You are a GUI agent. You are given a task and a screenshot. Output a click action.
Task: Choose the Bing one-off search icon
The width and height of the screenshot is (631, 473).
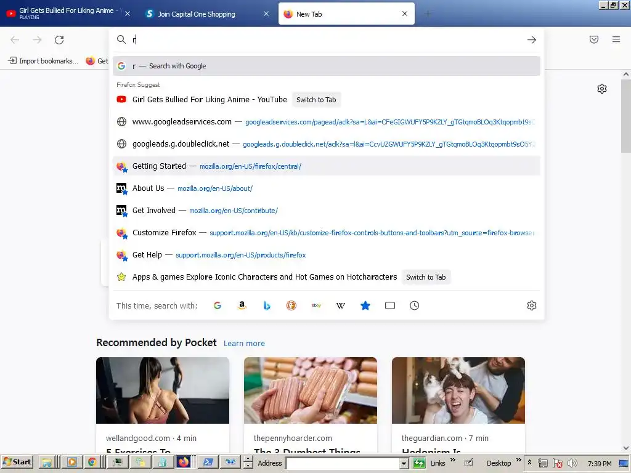point(266,305)
